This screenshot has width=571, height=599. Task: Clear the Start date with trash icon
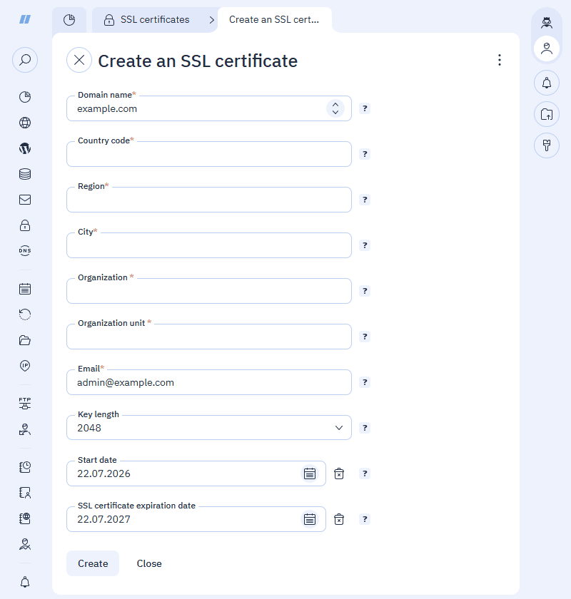point(339,473)
